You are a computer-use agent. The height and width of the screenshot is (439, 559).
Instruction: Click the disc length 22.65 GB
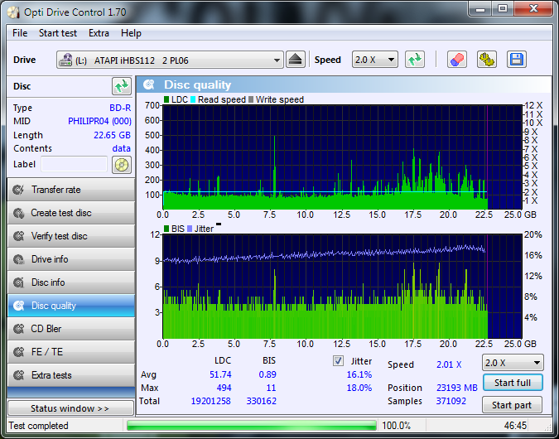click(112, 136)
